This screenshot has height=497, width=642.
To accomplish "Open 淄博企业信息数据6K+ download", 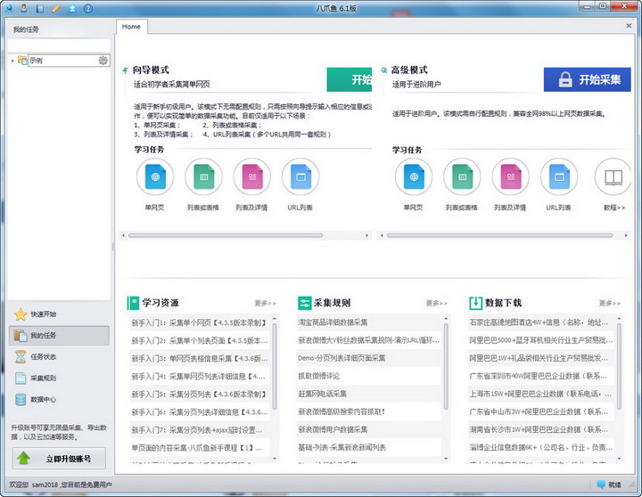I will pos(541,447).
